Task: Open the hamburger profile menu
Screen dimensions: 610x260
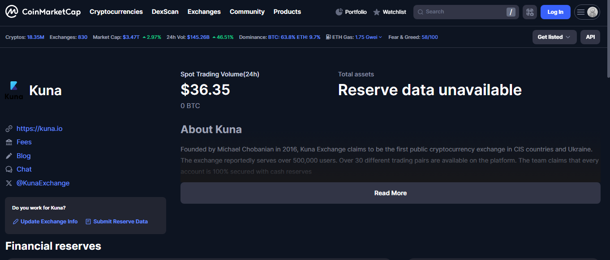Action: tap(587, 12)
